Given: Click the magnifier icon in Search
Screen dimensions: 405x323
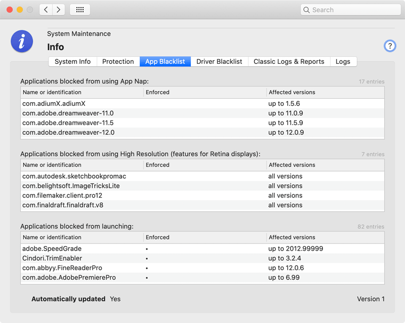Looking at the screenshot, I should pyautogui.click(x=306, y=10).
